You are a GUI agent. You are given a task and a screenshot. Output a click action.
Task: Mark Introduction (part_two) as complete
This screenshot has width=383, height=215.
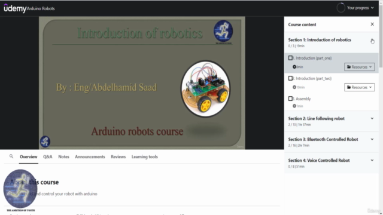[290, 78]
